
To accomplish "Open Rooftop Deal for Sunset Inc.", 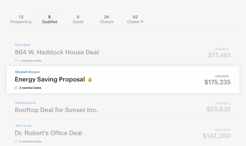I will point(56,110).
